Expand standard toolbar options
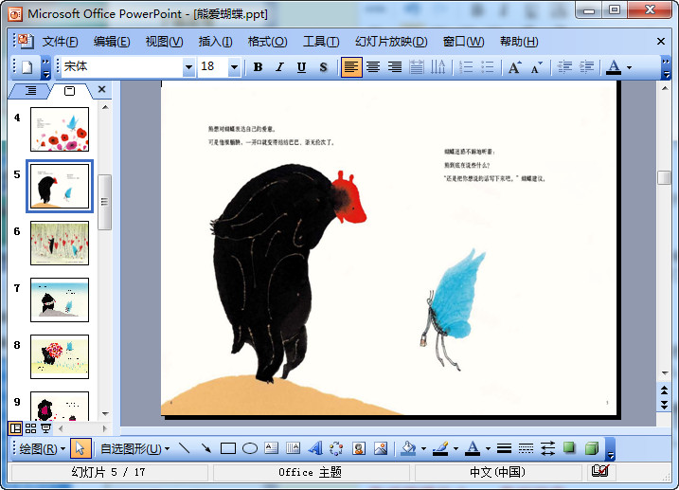 coord(45,67)
